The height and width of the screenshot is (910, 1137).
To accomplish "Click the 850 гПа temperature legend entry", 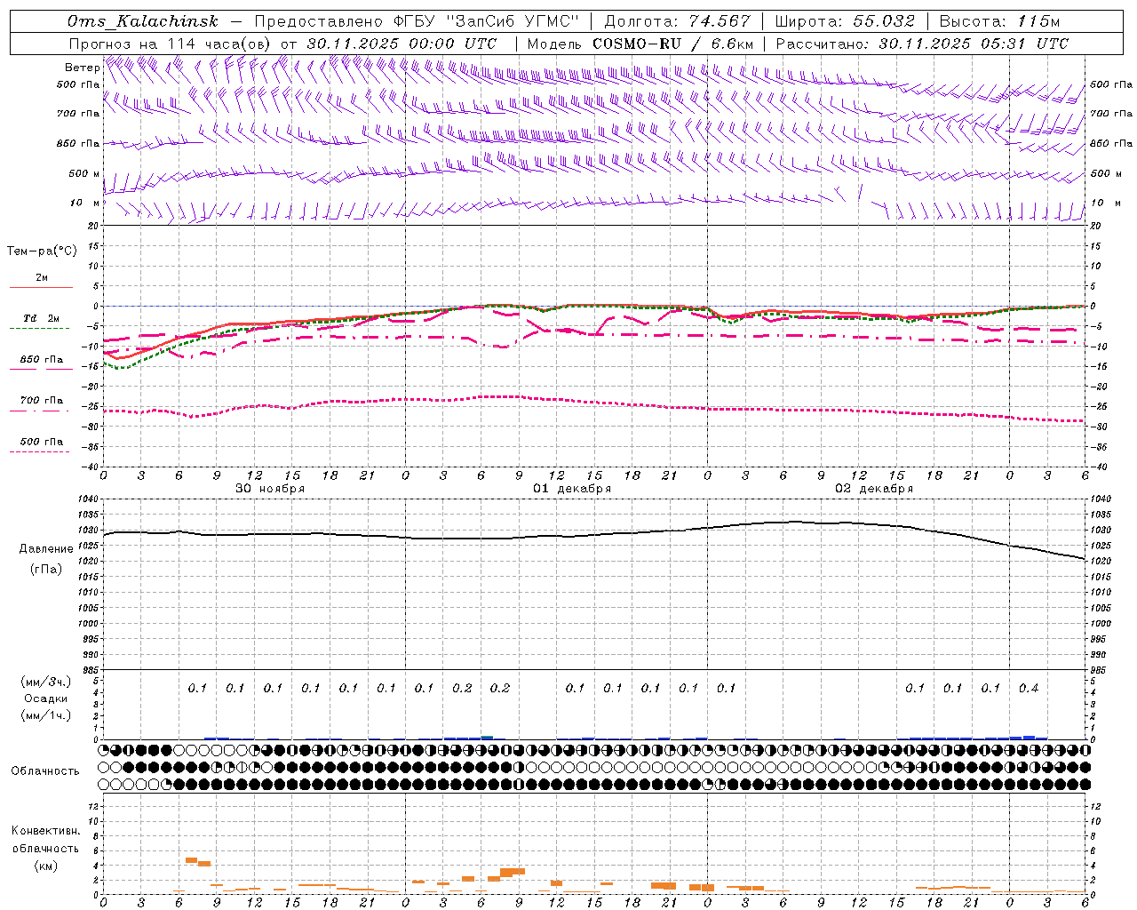I will (x=42, y=360).
